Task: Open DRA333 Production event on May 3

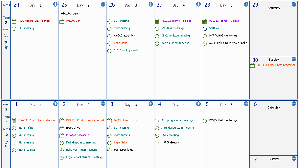Action: point(126,121)
